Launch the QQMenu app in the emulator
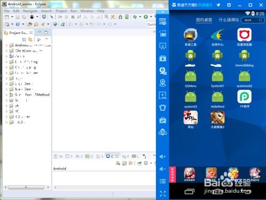 pyautogui.click(x=190, y=77)
